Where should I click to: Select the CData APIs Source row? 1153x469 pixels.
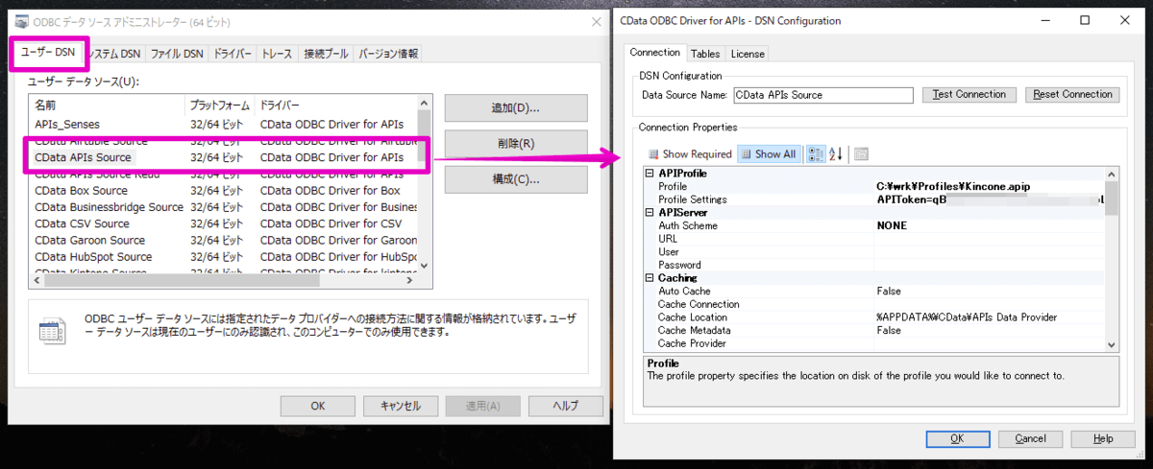224,157
